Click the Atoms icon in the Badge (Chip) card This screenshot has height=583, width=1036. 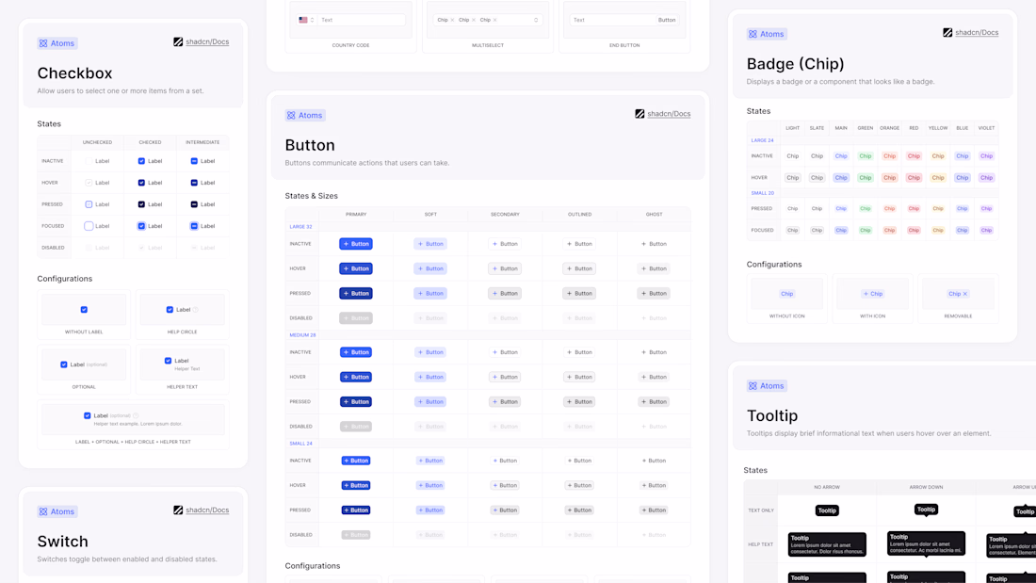pos(753,34)
